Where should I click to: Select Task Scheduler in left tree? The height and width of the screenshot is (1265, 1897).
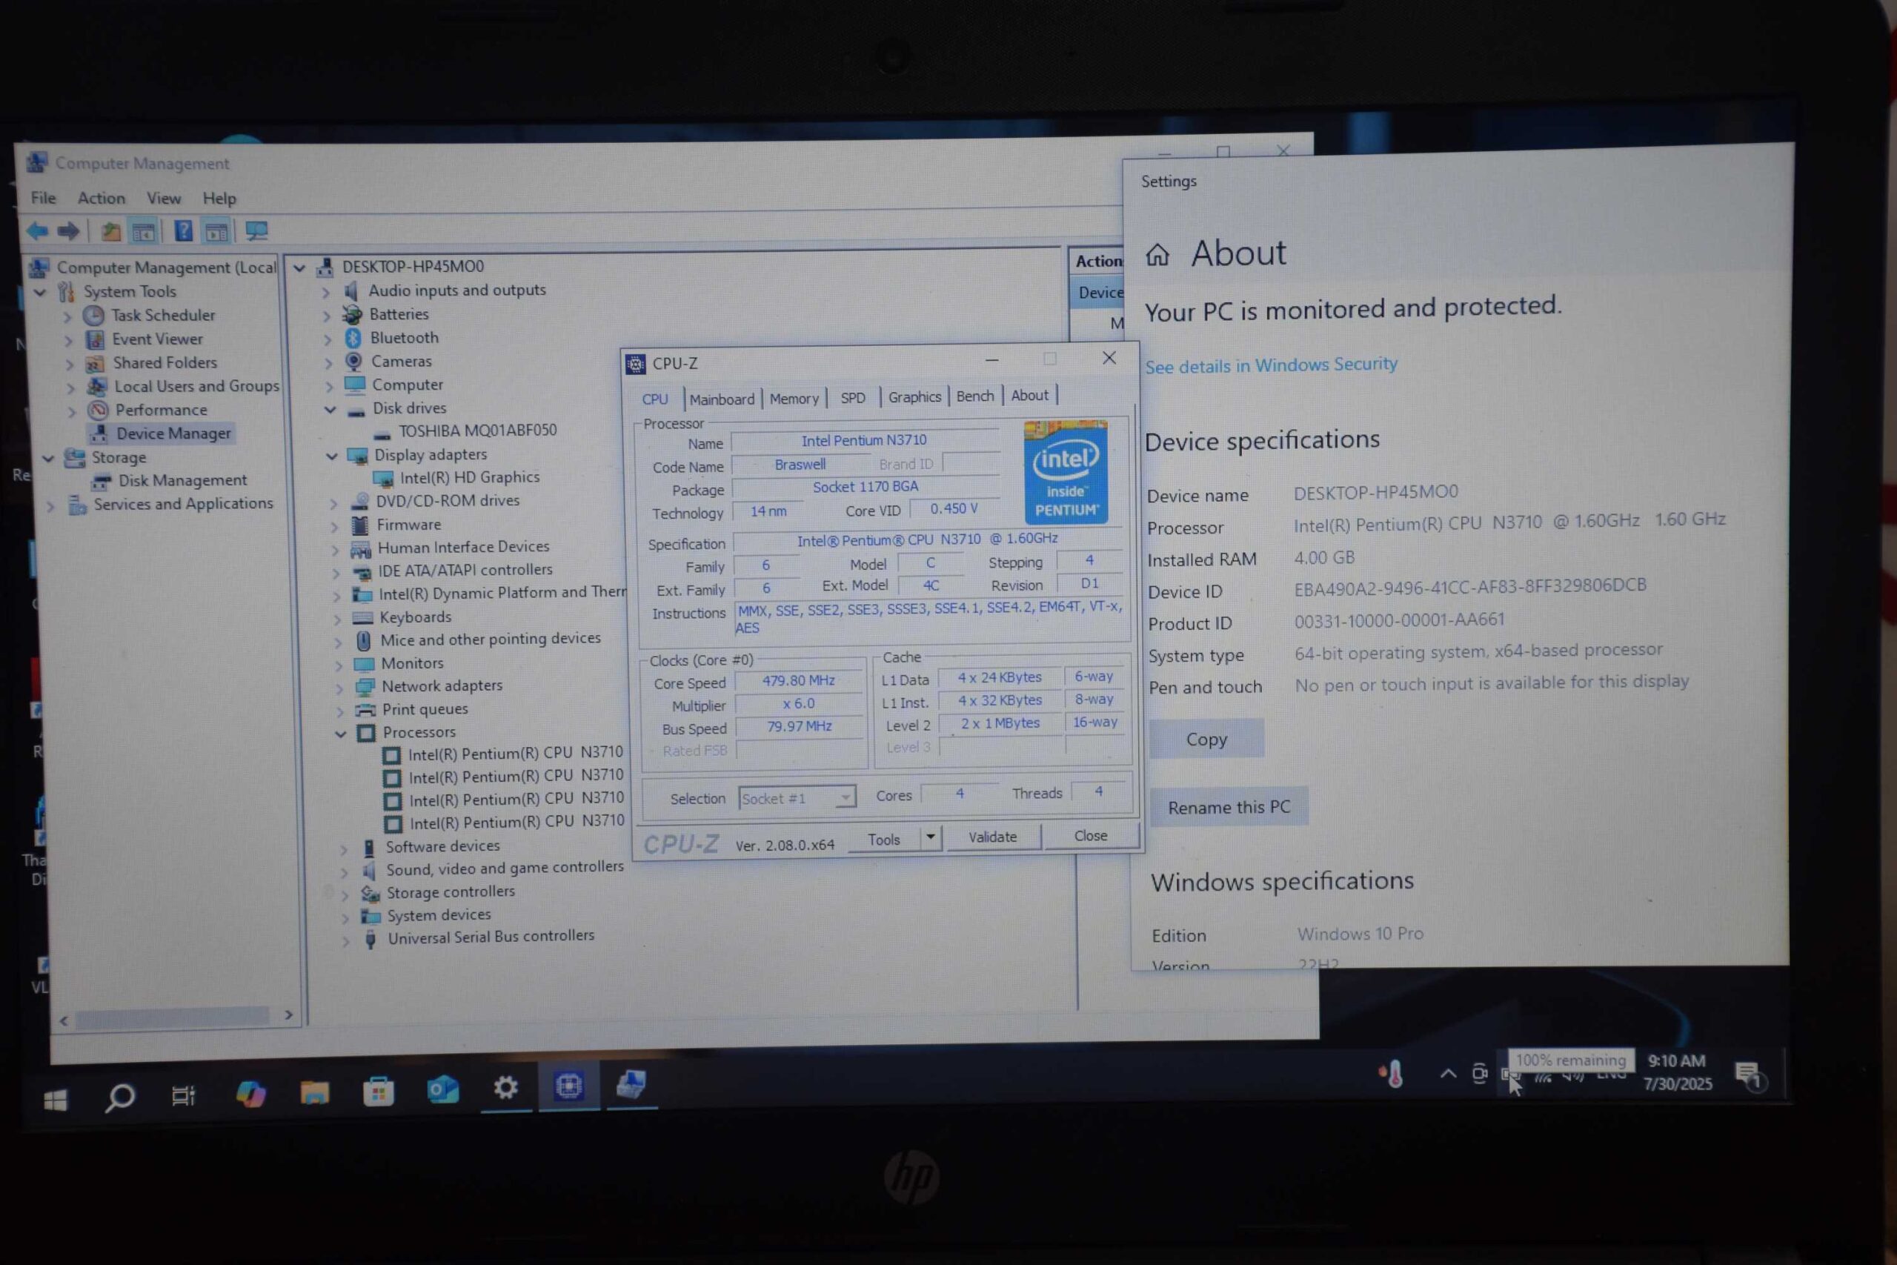[163, 316]
